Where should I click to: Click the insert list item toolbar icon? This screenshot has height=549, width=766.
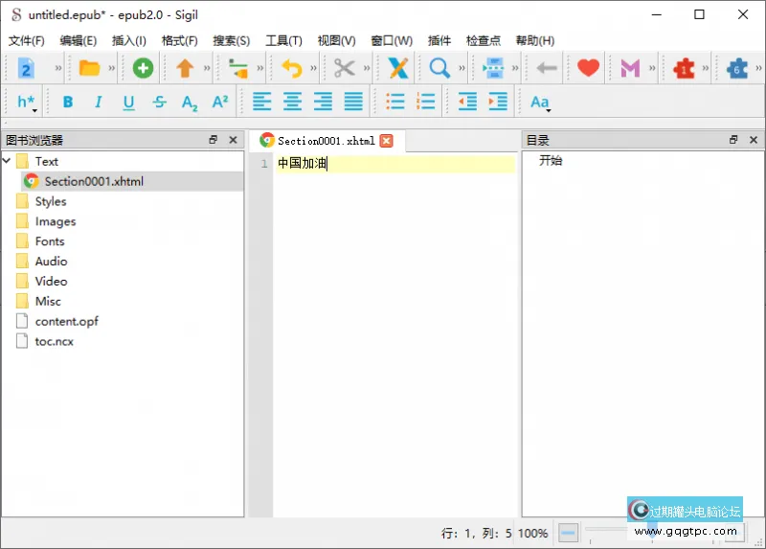[x=237, y=68]
